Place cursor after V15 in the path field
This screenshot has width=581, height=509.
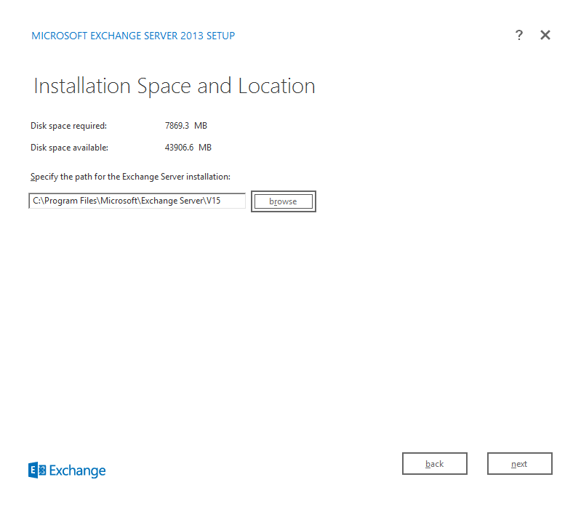point(221,201)
